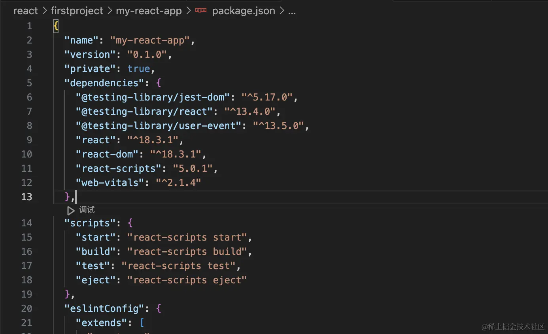Image resolution: width=548 pixels, height=334 pixels.
Task: Click line number 13 in the gutter
Action: click(x=26, y=197)
